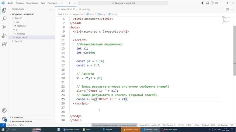
Task: Show hidden tray icons chevron
Action: click(x=209, y=129)
